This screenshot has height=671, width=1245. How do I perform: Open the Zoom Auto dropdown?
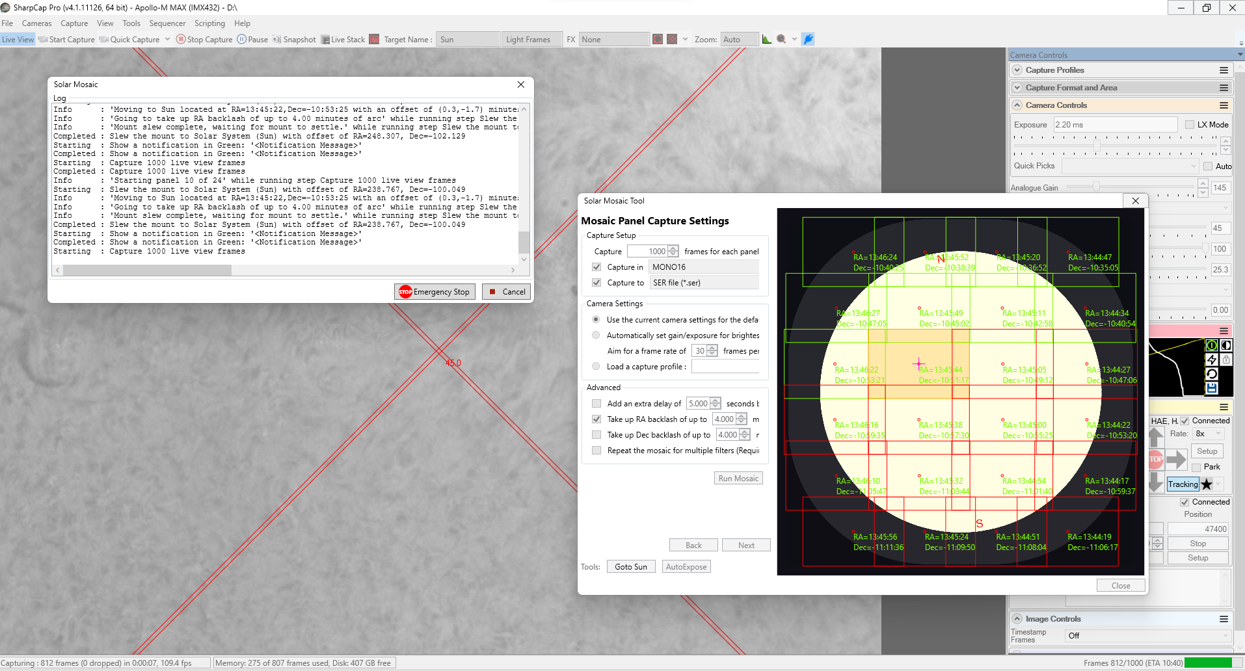coord(740,40)
